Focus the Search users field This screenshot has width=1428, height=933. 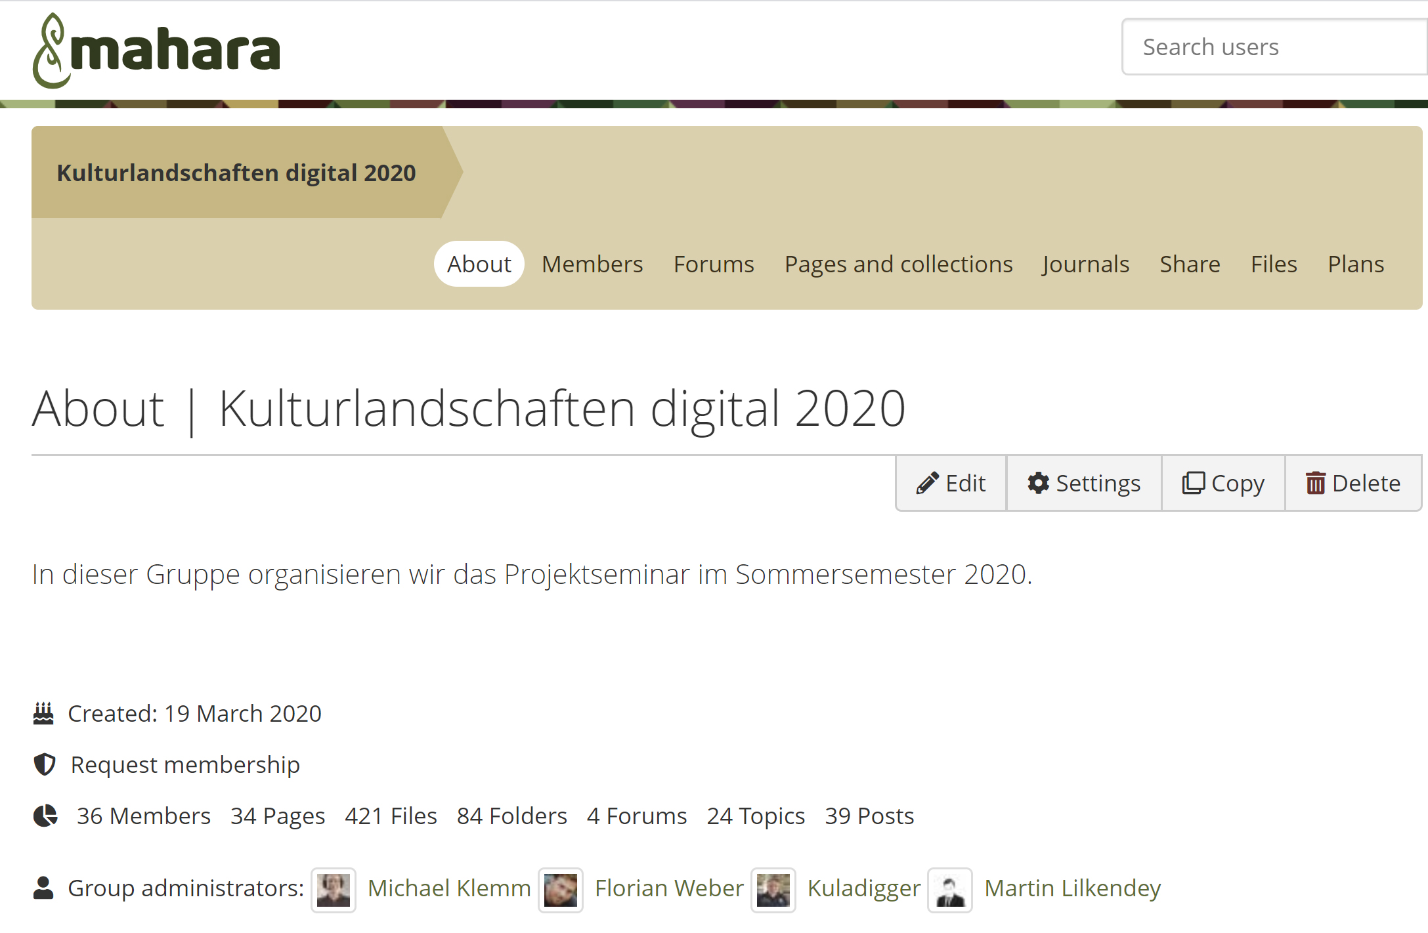[1274, 47]
